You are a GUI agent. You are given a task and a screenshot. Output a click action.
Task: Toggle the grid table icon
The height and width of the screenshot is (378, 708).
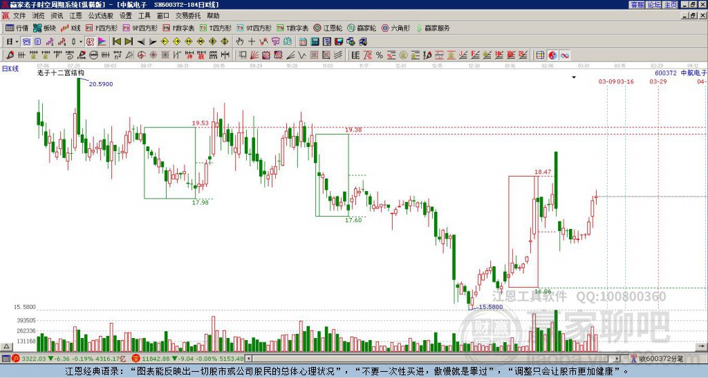point(541,55)
